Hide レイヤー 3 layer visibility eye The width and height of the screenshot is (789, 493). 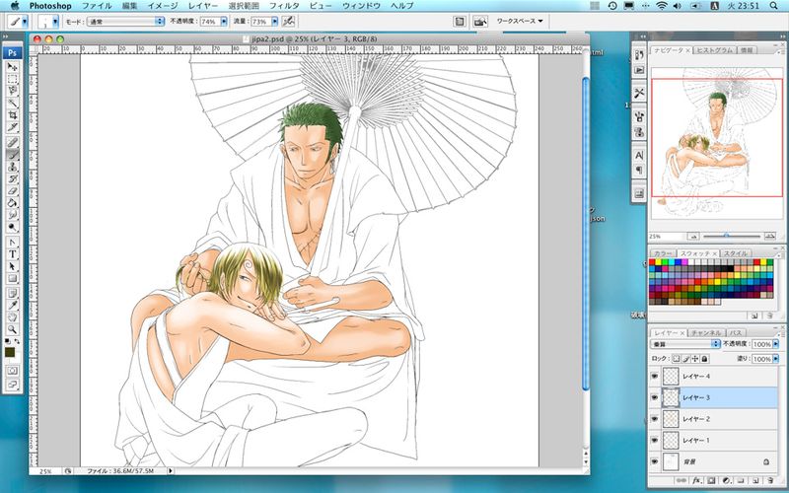coord(655,397)
